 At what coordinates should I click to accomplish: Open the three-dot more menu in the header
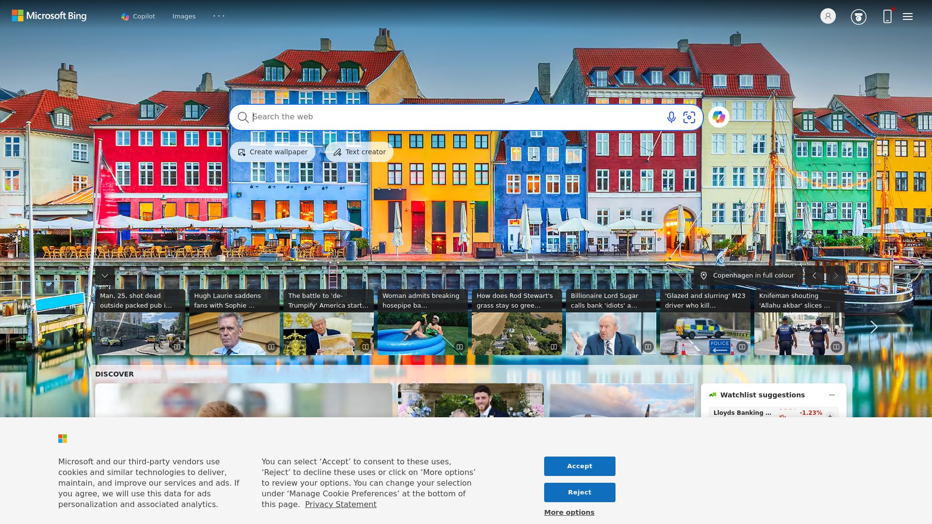(219, 16)
